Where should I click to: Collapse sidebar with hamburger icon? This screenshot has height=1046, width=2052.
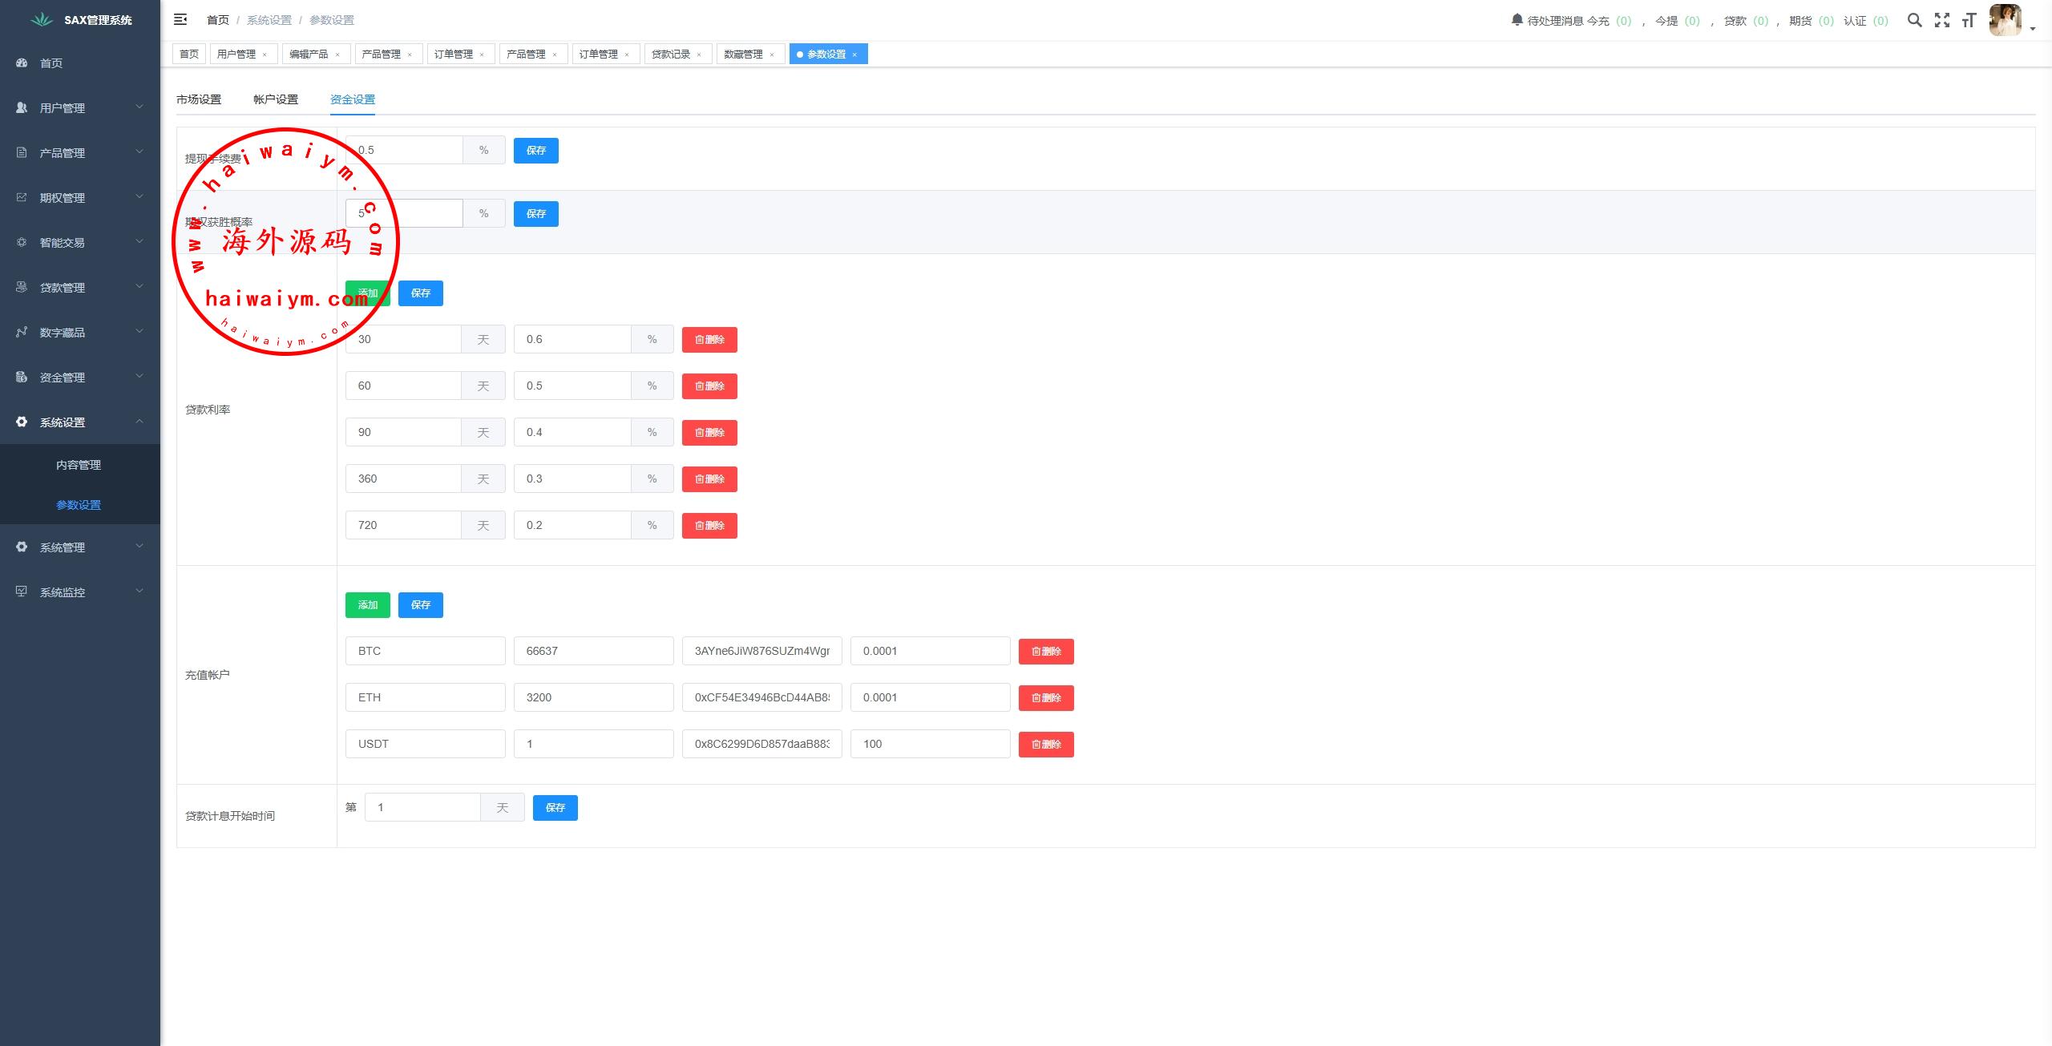pos(180,19)
